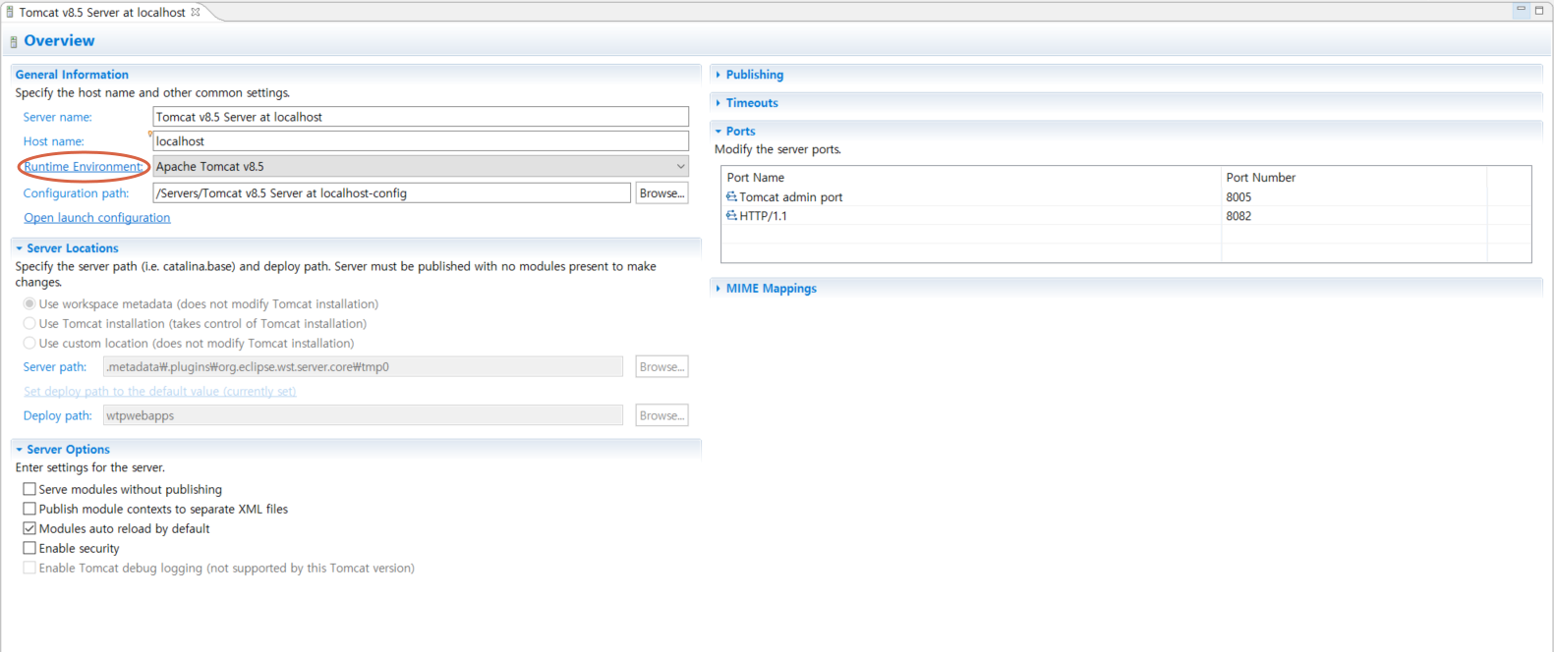This screenshot has width=1554, height=652.
Task: Click the Tomcat admin port row icon
Action: tap(731, 196)
